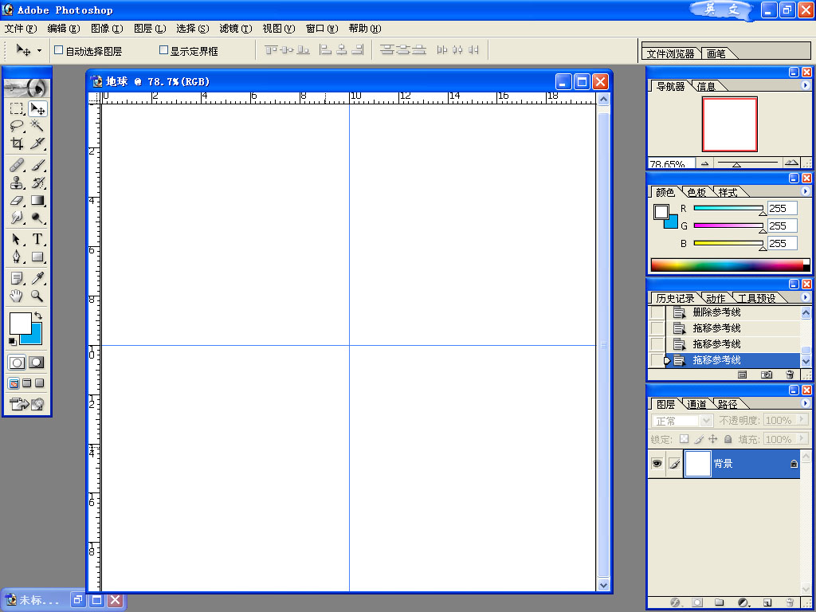Enable the 自动选择图层 checkbox
The width and height of the screenshot is (816, 612).
point(59,50)
